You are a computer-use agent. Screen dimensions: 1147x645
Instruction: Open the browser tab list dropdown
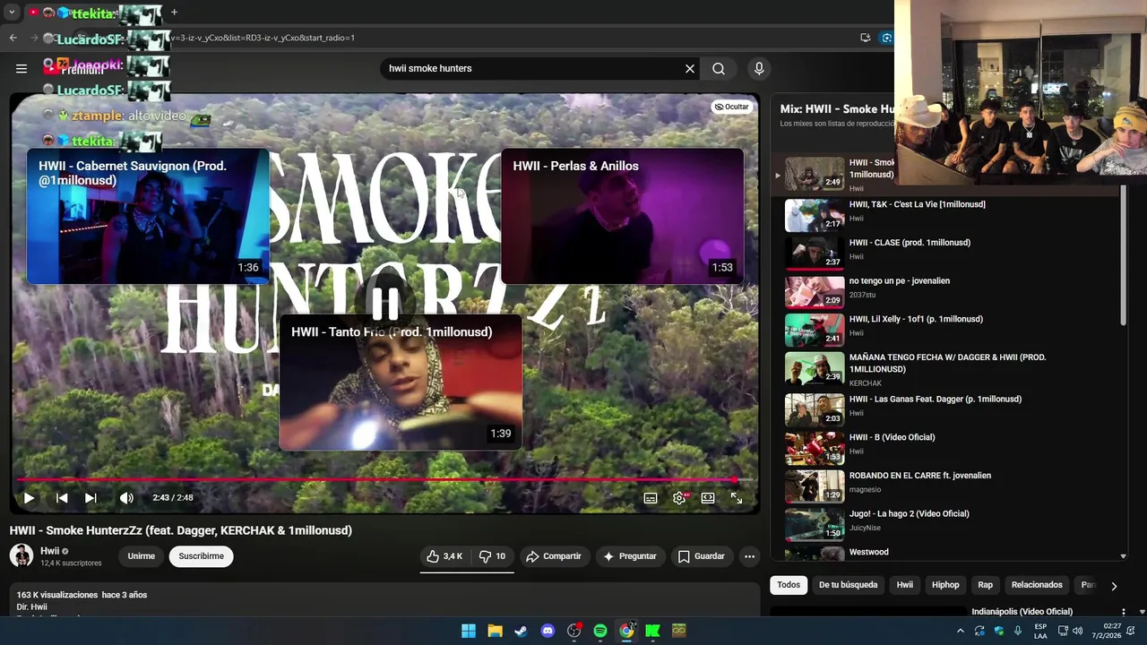click(12, 13)
